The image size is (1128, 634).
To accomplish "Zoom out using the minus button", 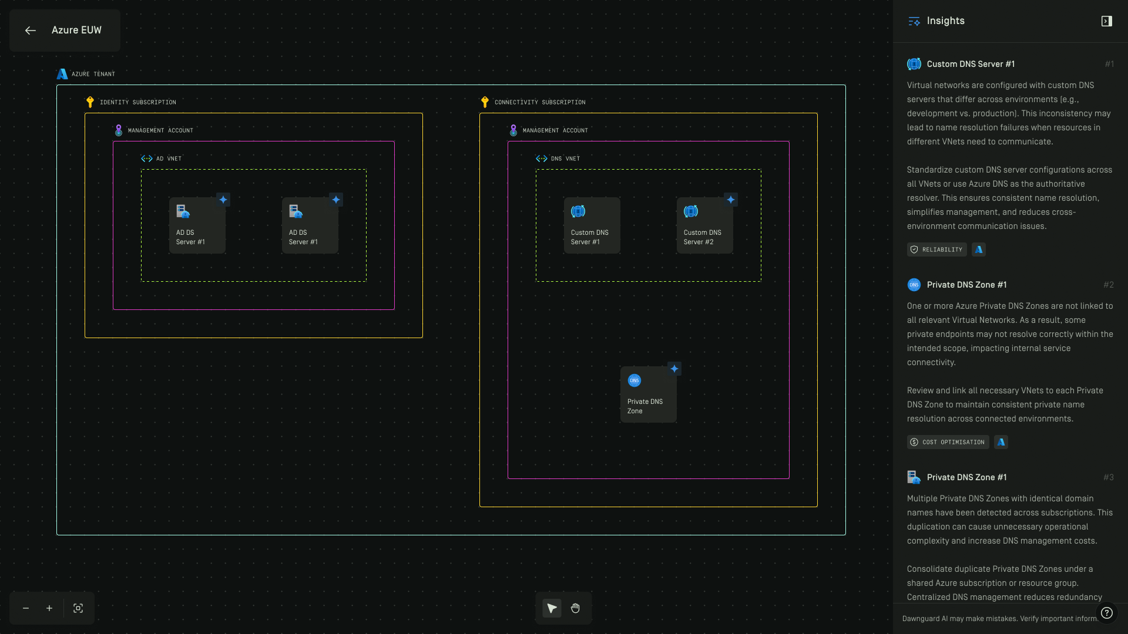I will pyautogui.click(x=26, y=608).
